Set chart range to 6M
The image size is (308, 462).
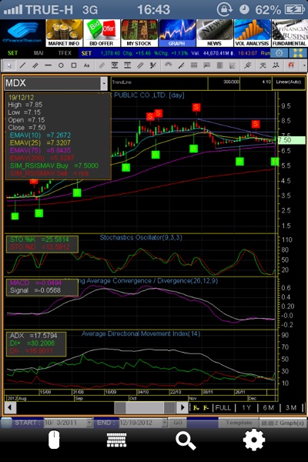click(x=268, y=408)
